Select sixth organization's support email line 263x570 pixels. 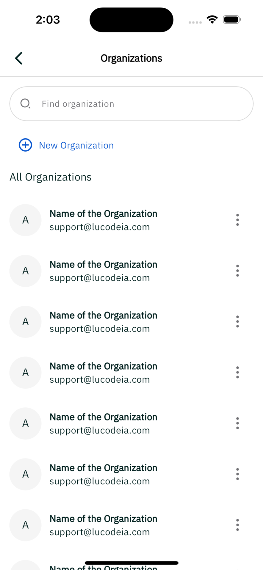click(100, 481)
